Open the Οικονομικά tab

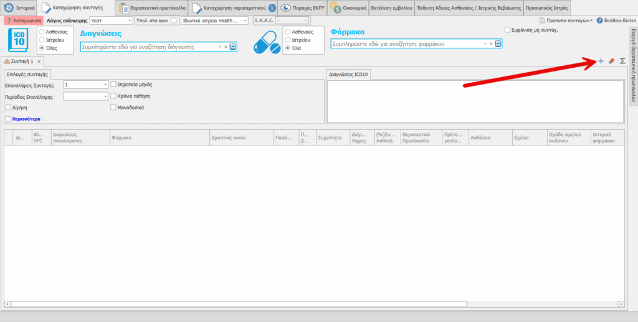pos(348,8)
